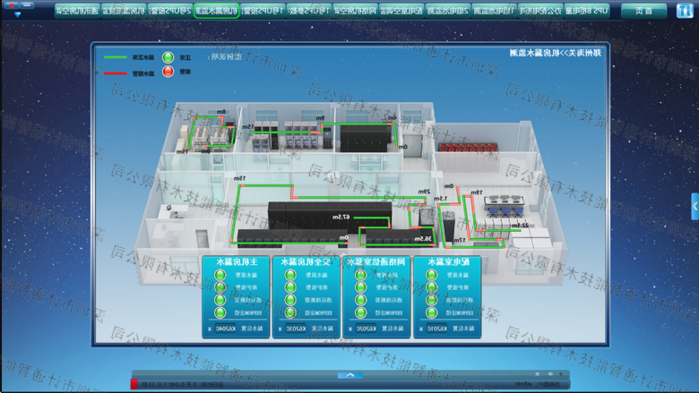This screenshot has width=699, height=393.
Task: Click the 维护报警 light in 安全机房漏水 panel
Action: click(x=290, y=287)
